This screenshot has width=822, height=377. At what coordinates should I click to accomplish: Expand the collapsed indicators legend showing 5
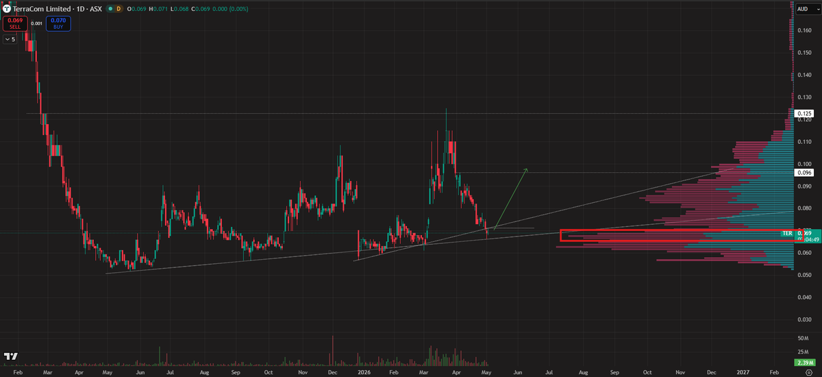coord(10,40)
